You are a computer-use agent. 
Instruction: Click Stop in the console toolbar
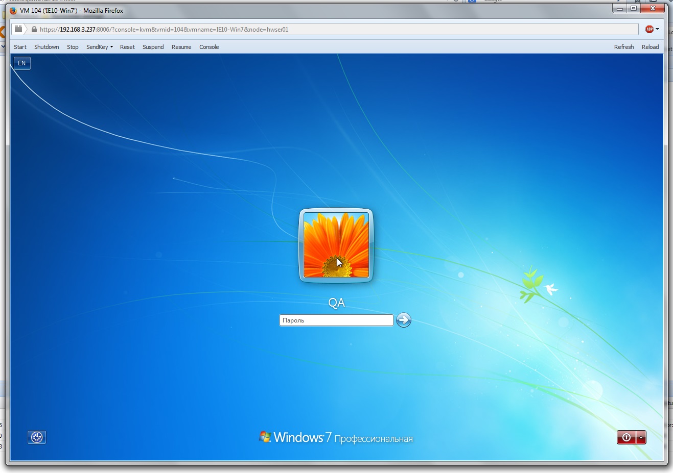(73, 47)
